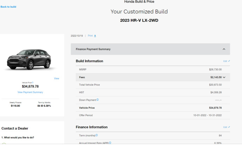This screenshot has width=242, height=145.
Task: Click the 84 @ 6.39% term value
Action: pos(44,106)
